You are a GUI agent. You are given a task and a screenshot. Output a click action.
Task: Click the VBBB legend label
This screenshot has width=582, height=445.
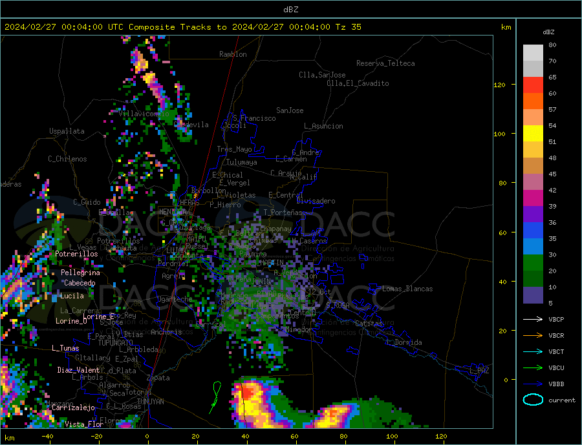click(556, 384)
